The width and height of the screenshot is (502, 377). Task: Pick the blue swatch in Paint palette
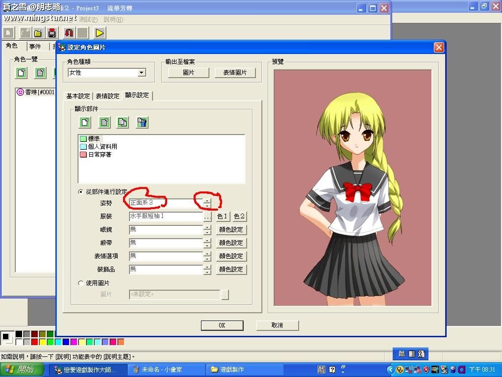pos(66,342)
